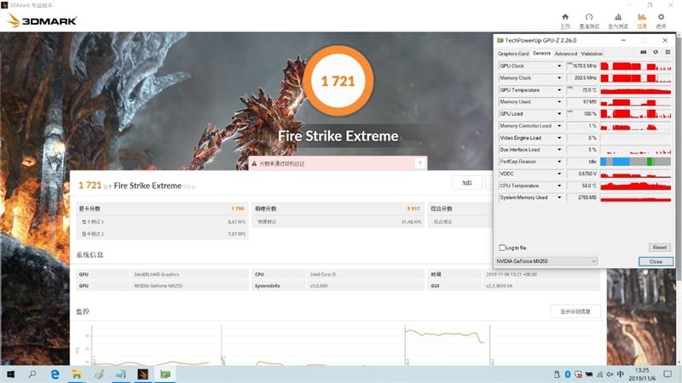Expand Video Engine Load dropdown

559,138
